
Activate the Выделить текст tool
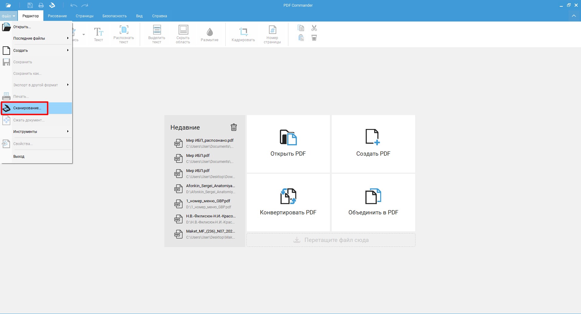[x=157, y=34]
